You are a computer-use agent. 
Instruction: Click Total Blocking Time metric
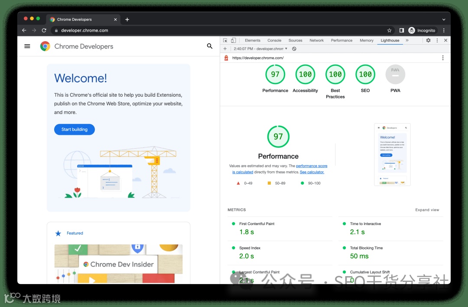pos(390,253)
